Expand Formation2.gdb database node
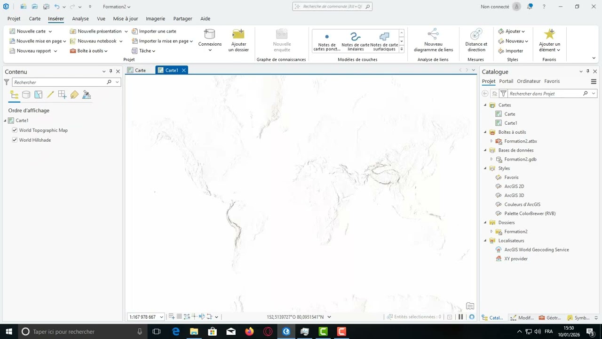This screenshot has width=602, height=339. tap(491, 159)
